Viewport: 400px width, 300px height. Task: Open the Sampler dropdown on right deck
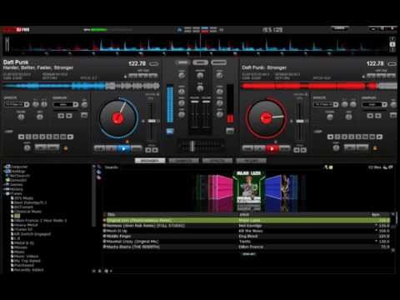[385, 104]
